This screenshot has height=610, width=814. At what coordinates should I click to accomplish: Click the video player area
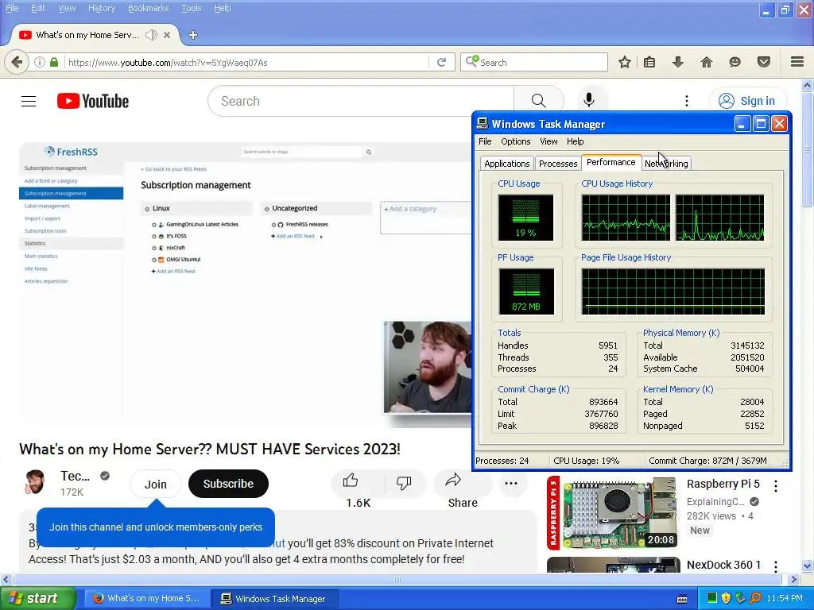[245, 283]
